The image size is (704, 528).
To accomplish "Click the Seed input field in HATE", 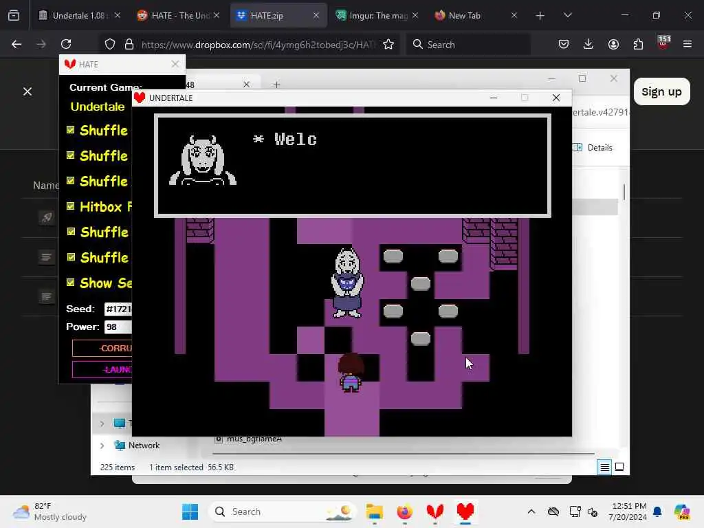I will (118, 309).
